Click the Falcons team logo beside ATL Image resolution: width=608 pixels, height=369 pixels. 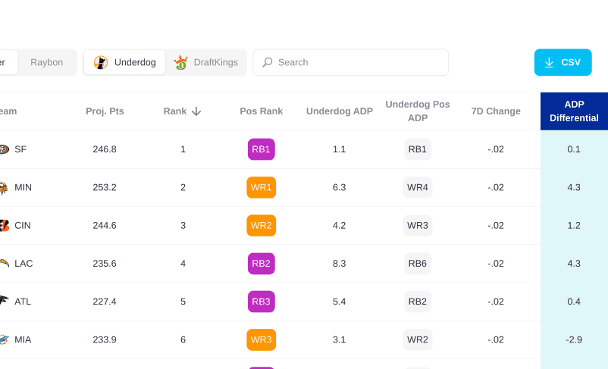tap(4, 301)
